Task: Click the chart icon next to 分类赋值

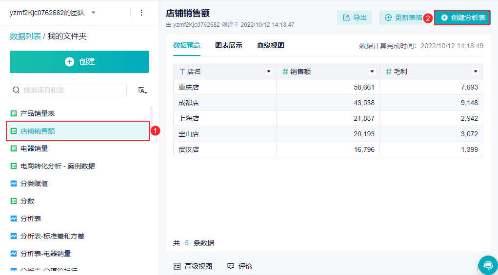Action: (14, 183)
